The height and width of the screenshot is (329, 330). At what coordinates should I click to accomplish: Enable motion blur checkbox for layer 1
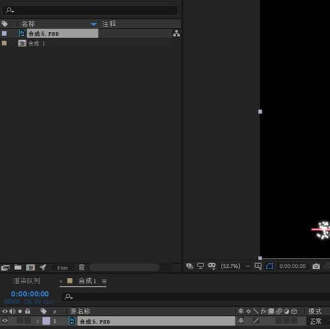pyautogui.click(x=279, y=321)
